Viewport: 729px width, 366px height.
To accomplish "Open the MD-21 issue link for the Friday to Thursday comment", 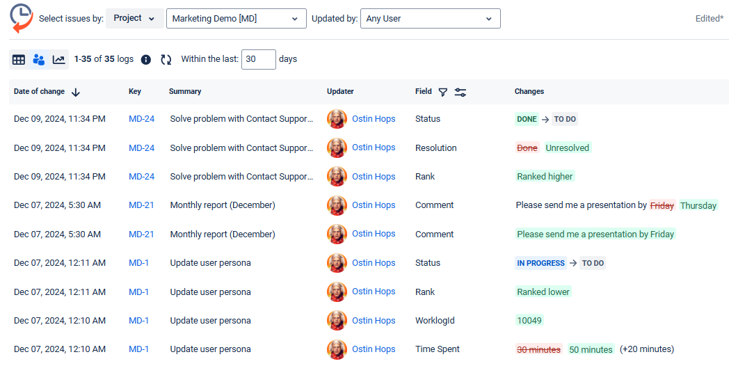I will coord(141,205).
